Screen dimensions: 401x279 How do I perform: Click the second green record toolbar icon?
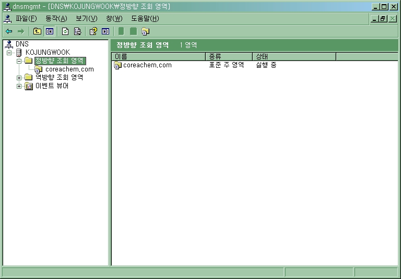point(133,31)
